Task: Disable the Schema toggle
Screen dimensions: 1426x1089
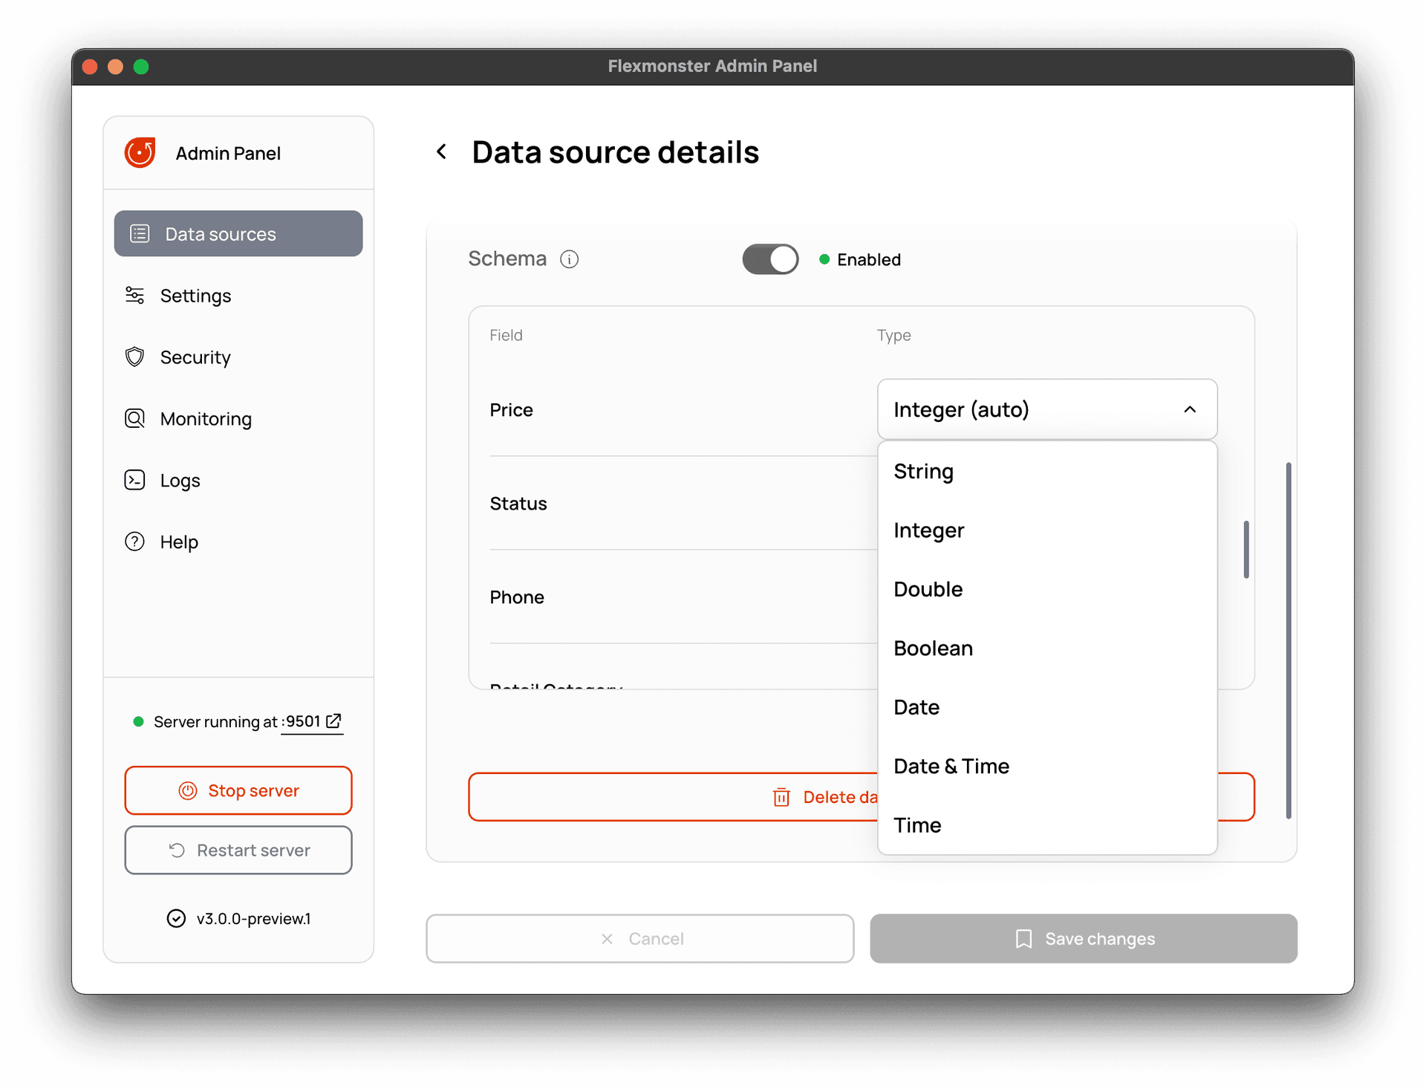Action: pos(770,259)
